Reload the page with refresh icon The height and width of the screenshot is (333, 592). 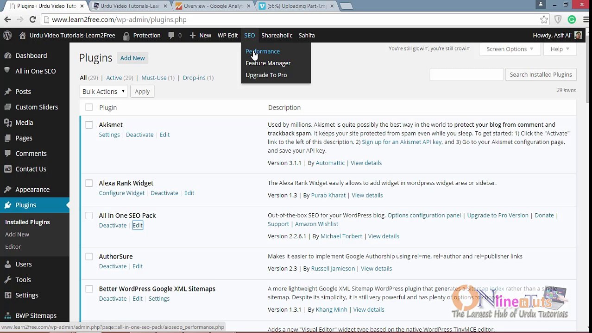(32, 19)
